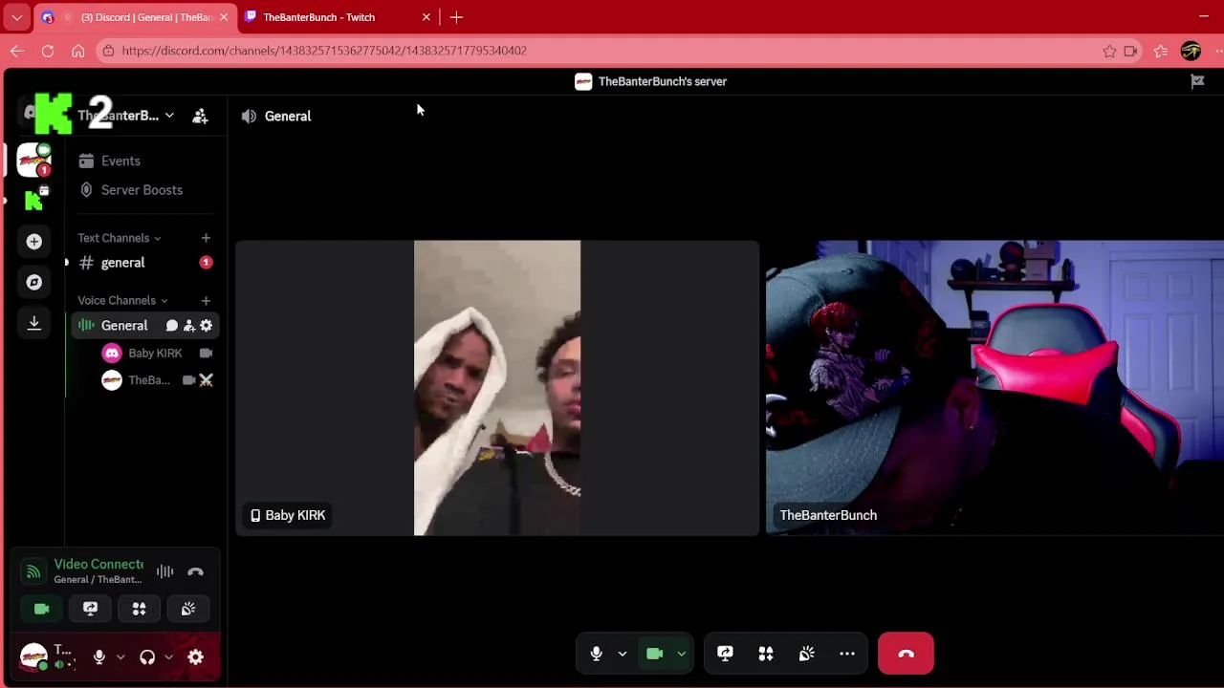Image resolution: width=1224 pixels, height=688 pixels.
Task: Open the inbox flag icon at the top right
Action: coord(1197,81)
